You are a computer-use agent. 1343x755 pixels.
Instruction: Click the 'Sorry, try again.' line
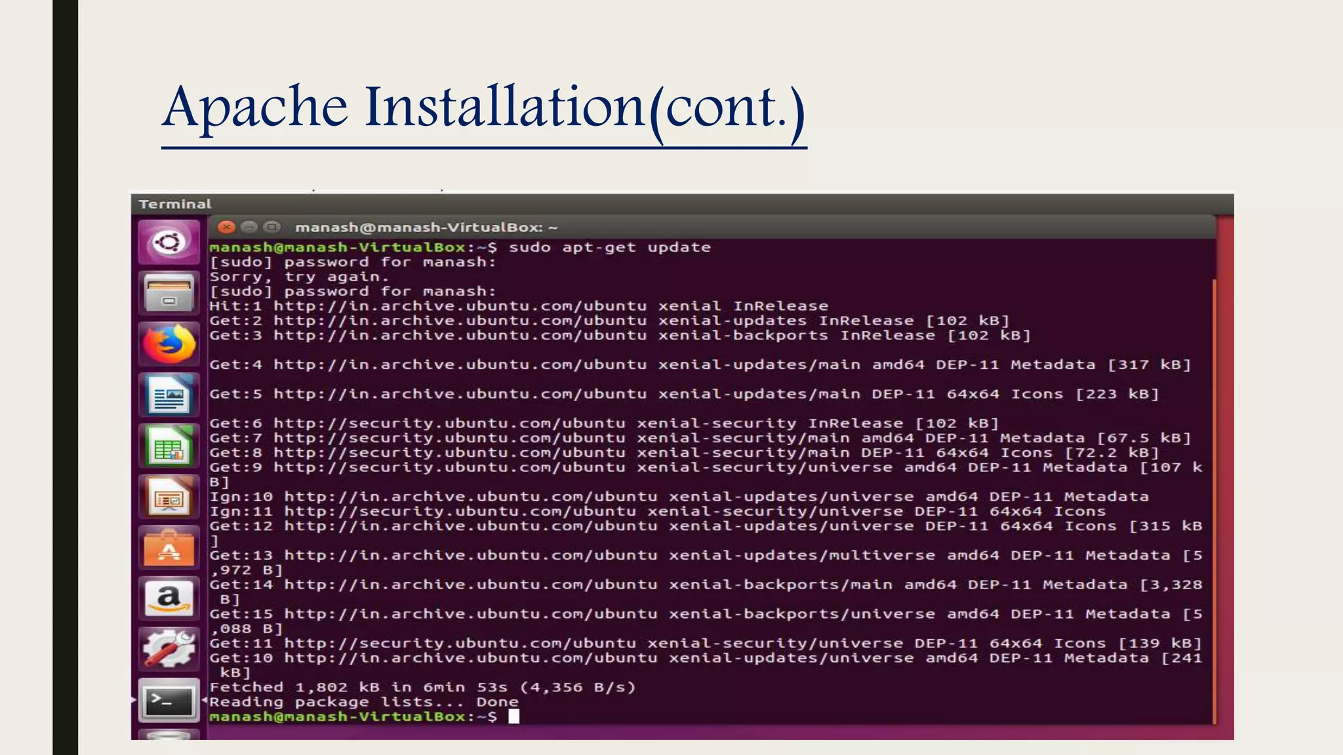coord(299,277)
